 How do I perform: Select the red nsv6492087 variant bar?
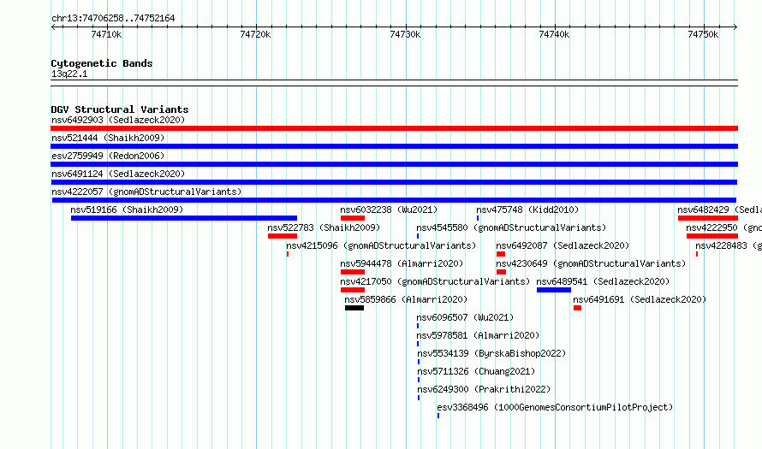(501, 254)
